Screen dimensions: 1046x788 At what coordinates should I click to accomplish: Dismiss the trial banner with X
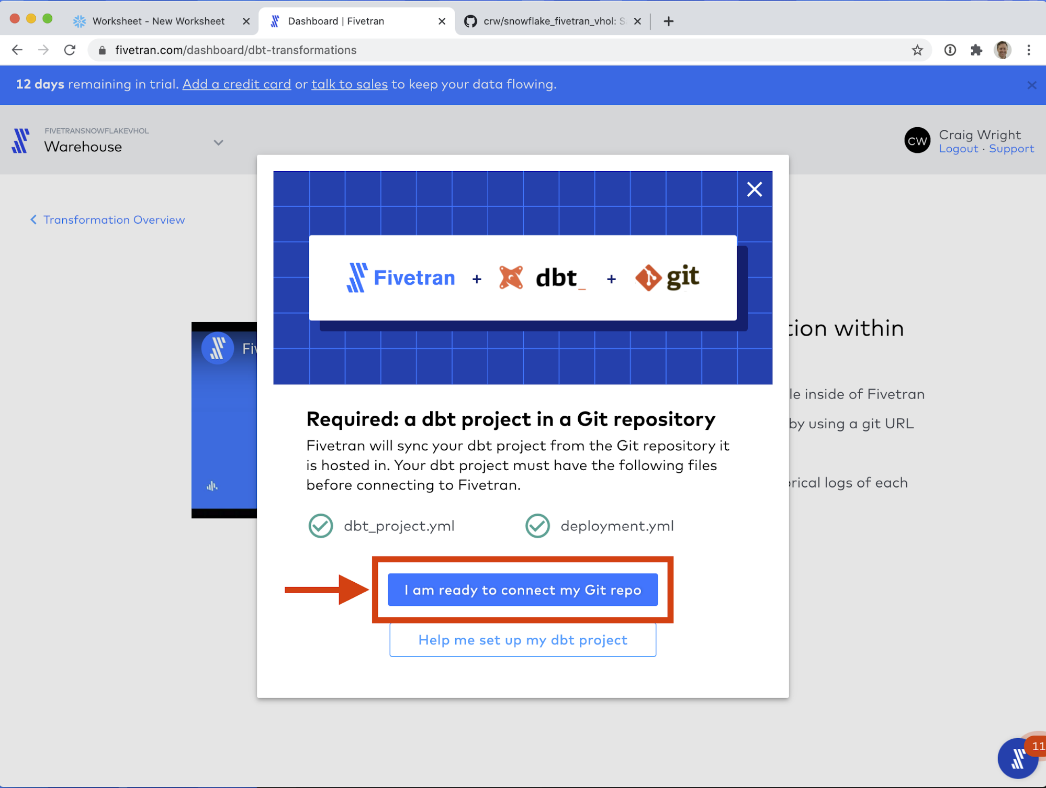(x=1031, y=85)
